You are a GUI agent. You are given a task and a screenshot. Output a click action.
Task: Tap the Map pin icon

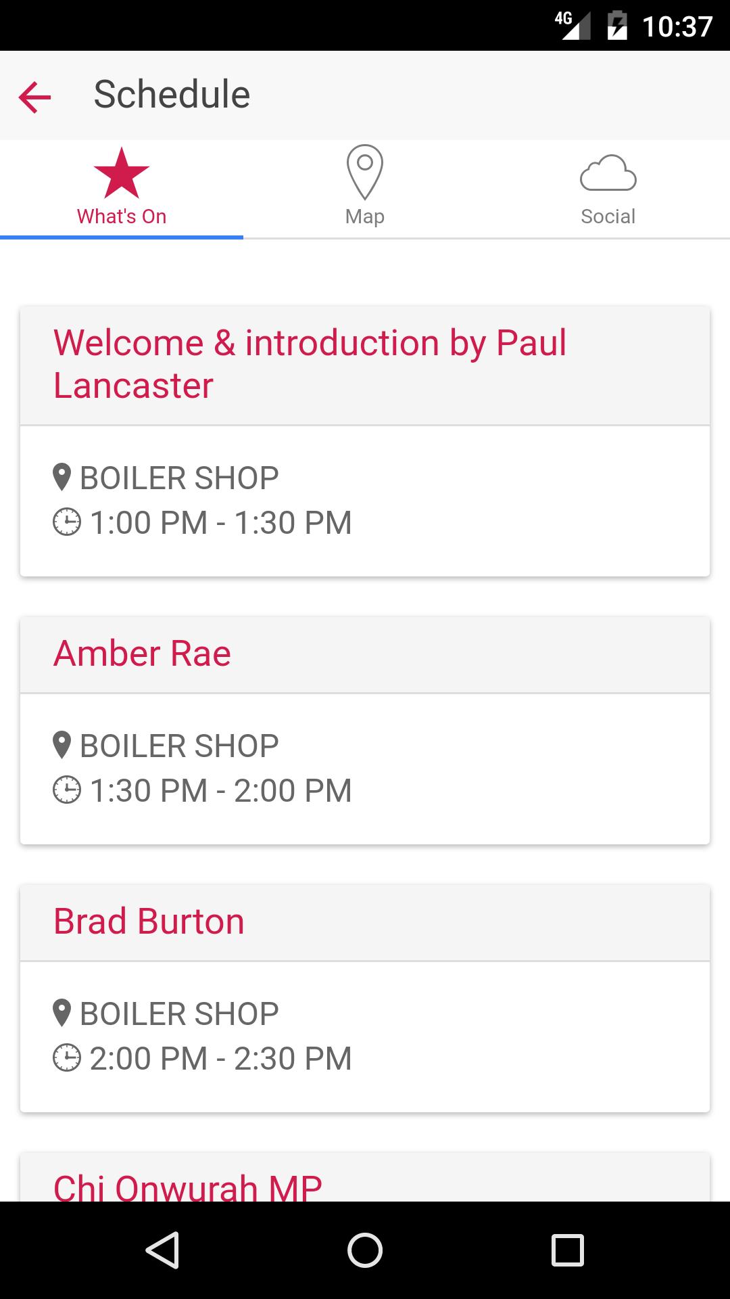365,172
